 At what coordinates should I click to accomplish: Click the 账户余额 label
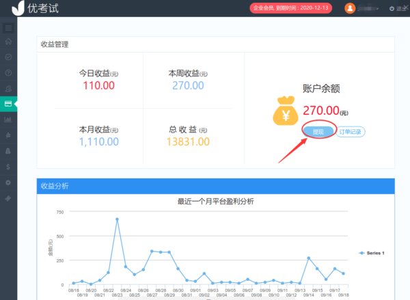pyautogui.click(x=321, y=89)
